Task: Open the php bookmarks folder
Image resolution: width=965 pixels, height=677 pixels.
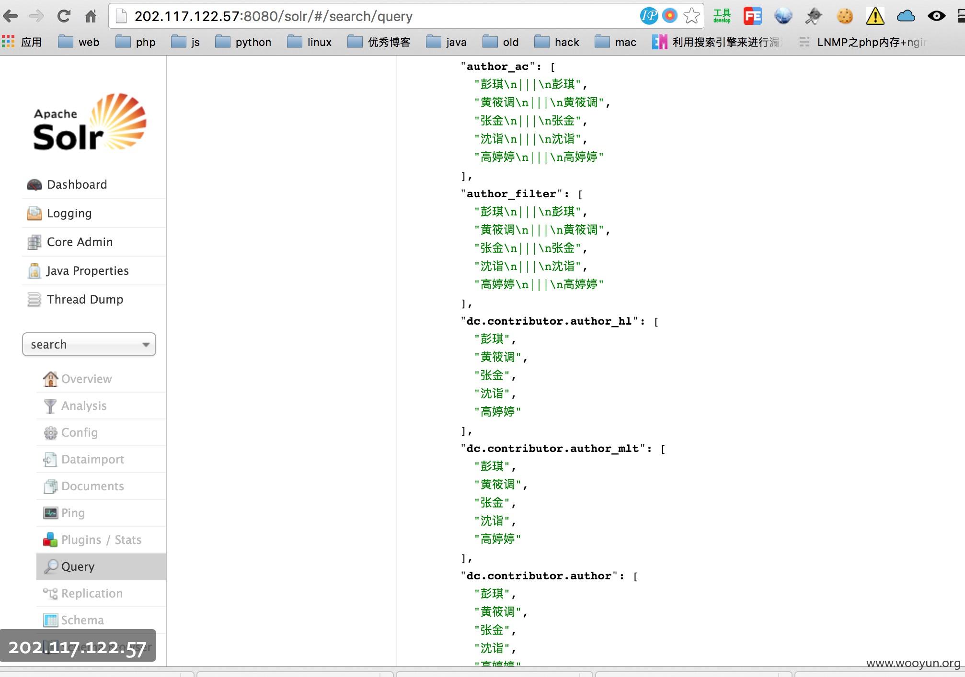Action: pos(136,42)
